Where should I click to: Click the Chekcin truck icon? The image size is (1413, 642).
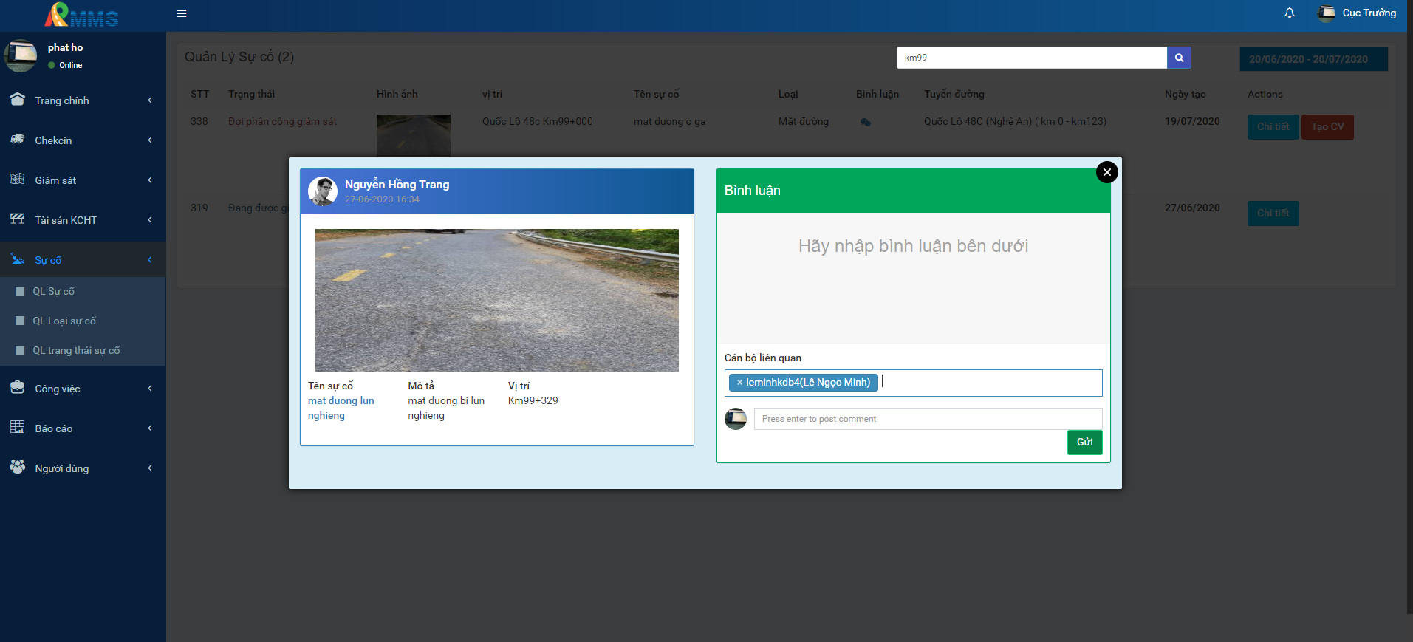point(18,139)
